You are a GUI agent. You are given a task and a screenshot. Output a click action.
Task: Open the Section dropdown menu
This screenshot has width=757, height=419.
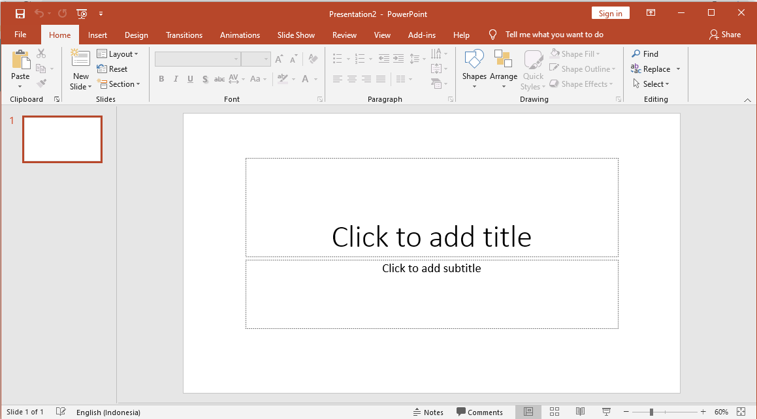[118, 84]
